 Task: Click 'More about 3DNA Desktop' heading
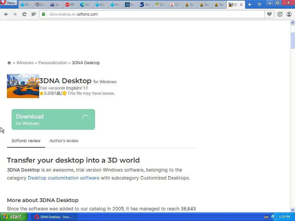point(43,200)
